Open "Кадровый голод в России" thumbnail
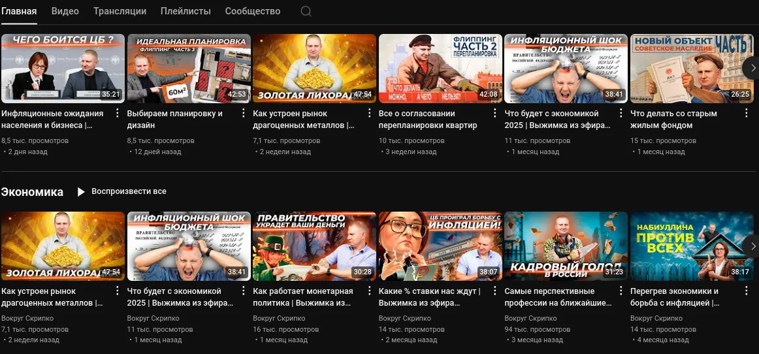Screen dimensions: 759x354 [x=566, y=246]
